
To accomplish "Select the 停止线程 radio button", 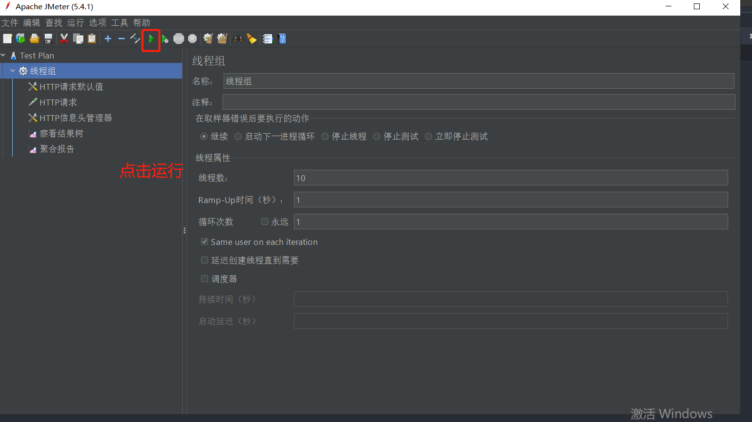I will 325,137.
